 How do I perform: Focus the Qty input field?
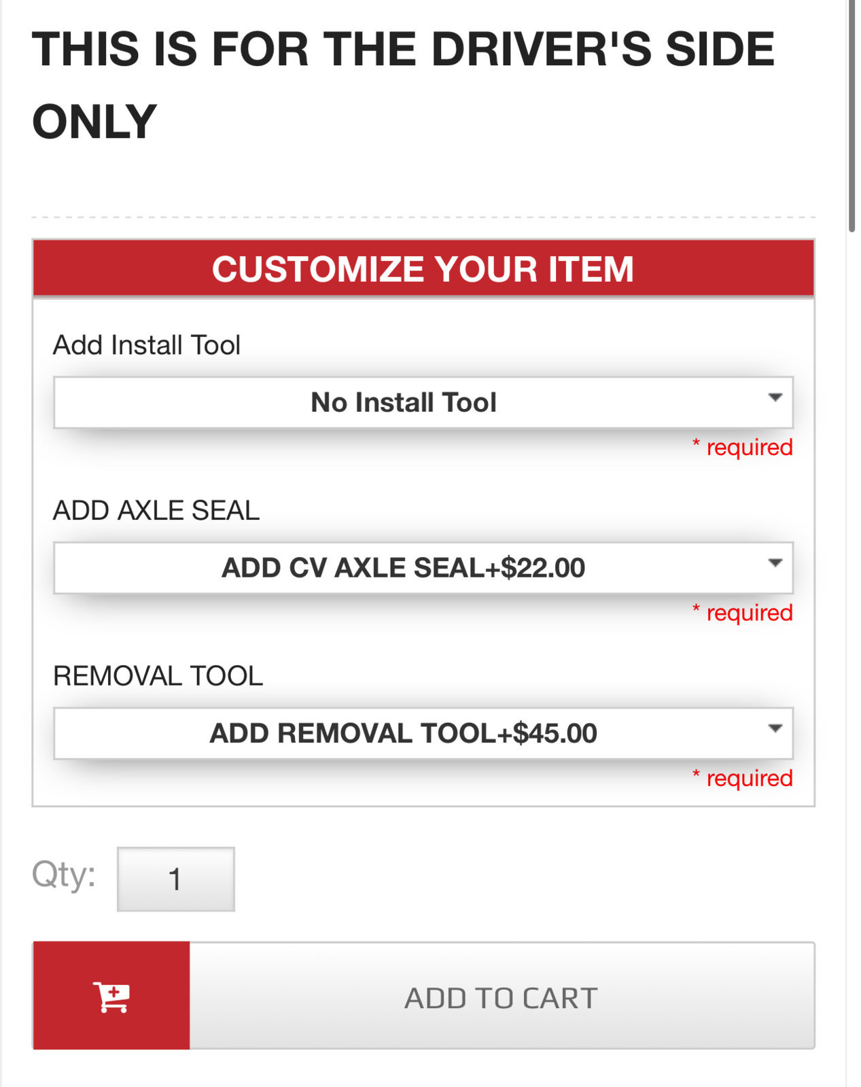coord(176,879)
